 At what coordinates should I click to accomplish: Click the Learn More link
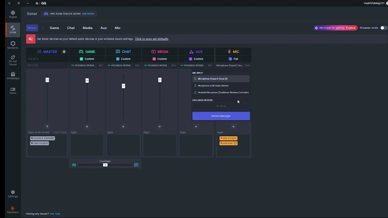point(60,132)
